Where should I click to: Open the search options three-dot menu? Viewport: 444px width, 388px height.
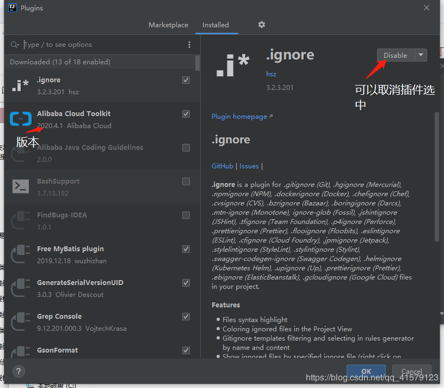pyautogui.click(x=189, y=45)
